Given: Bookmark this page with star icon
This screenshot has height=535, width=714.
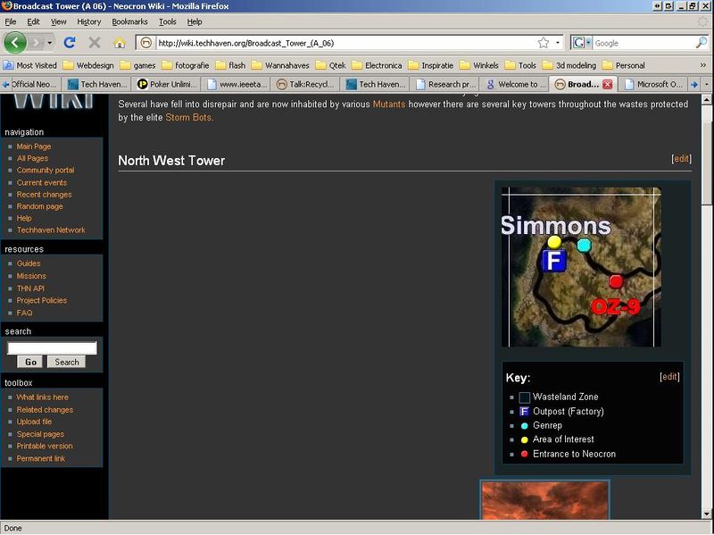Looking at the screenshot, I should (x=543, y=42).
